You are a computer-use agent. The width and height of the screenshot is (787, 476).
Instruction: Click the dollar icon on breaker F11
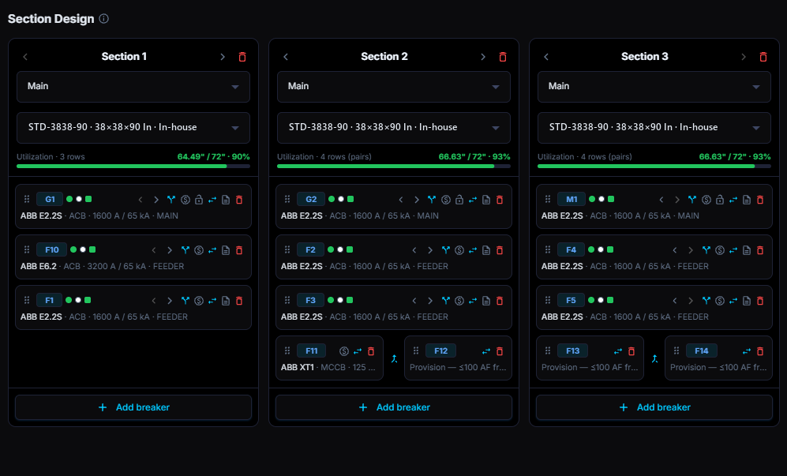pyautogui.click(x=344, y=351)
